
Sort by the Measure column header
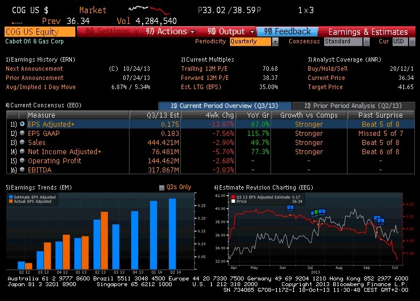78,115
